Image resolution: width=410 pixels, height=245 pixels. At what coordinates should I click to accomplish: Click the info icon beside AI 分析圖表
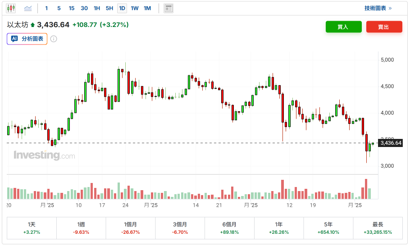54,39
